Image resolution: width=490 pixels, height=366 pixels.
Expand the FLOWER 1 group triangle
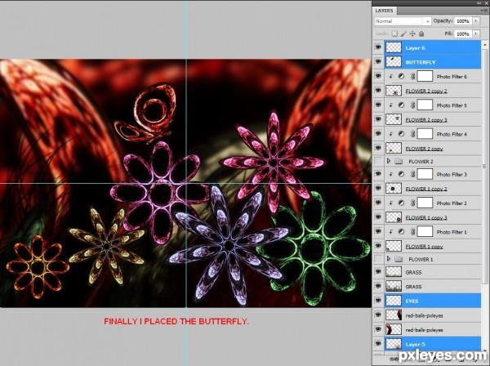389,259
